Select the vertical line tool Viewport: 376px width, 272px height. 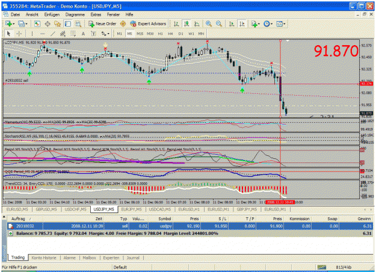tap(32, 34)
